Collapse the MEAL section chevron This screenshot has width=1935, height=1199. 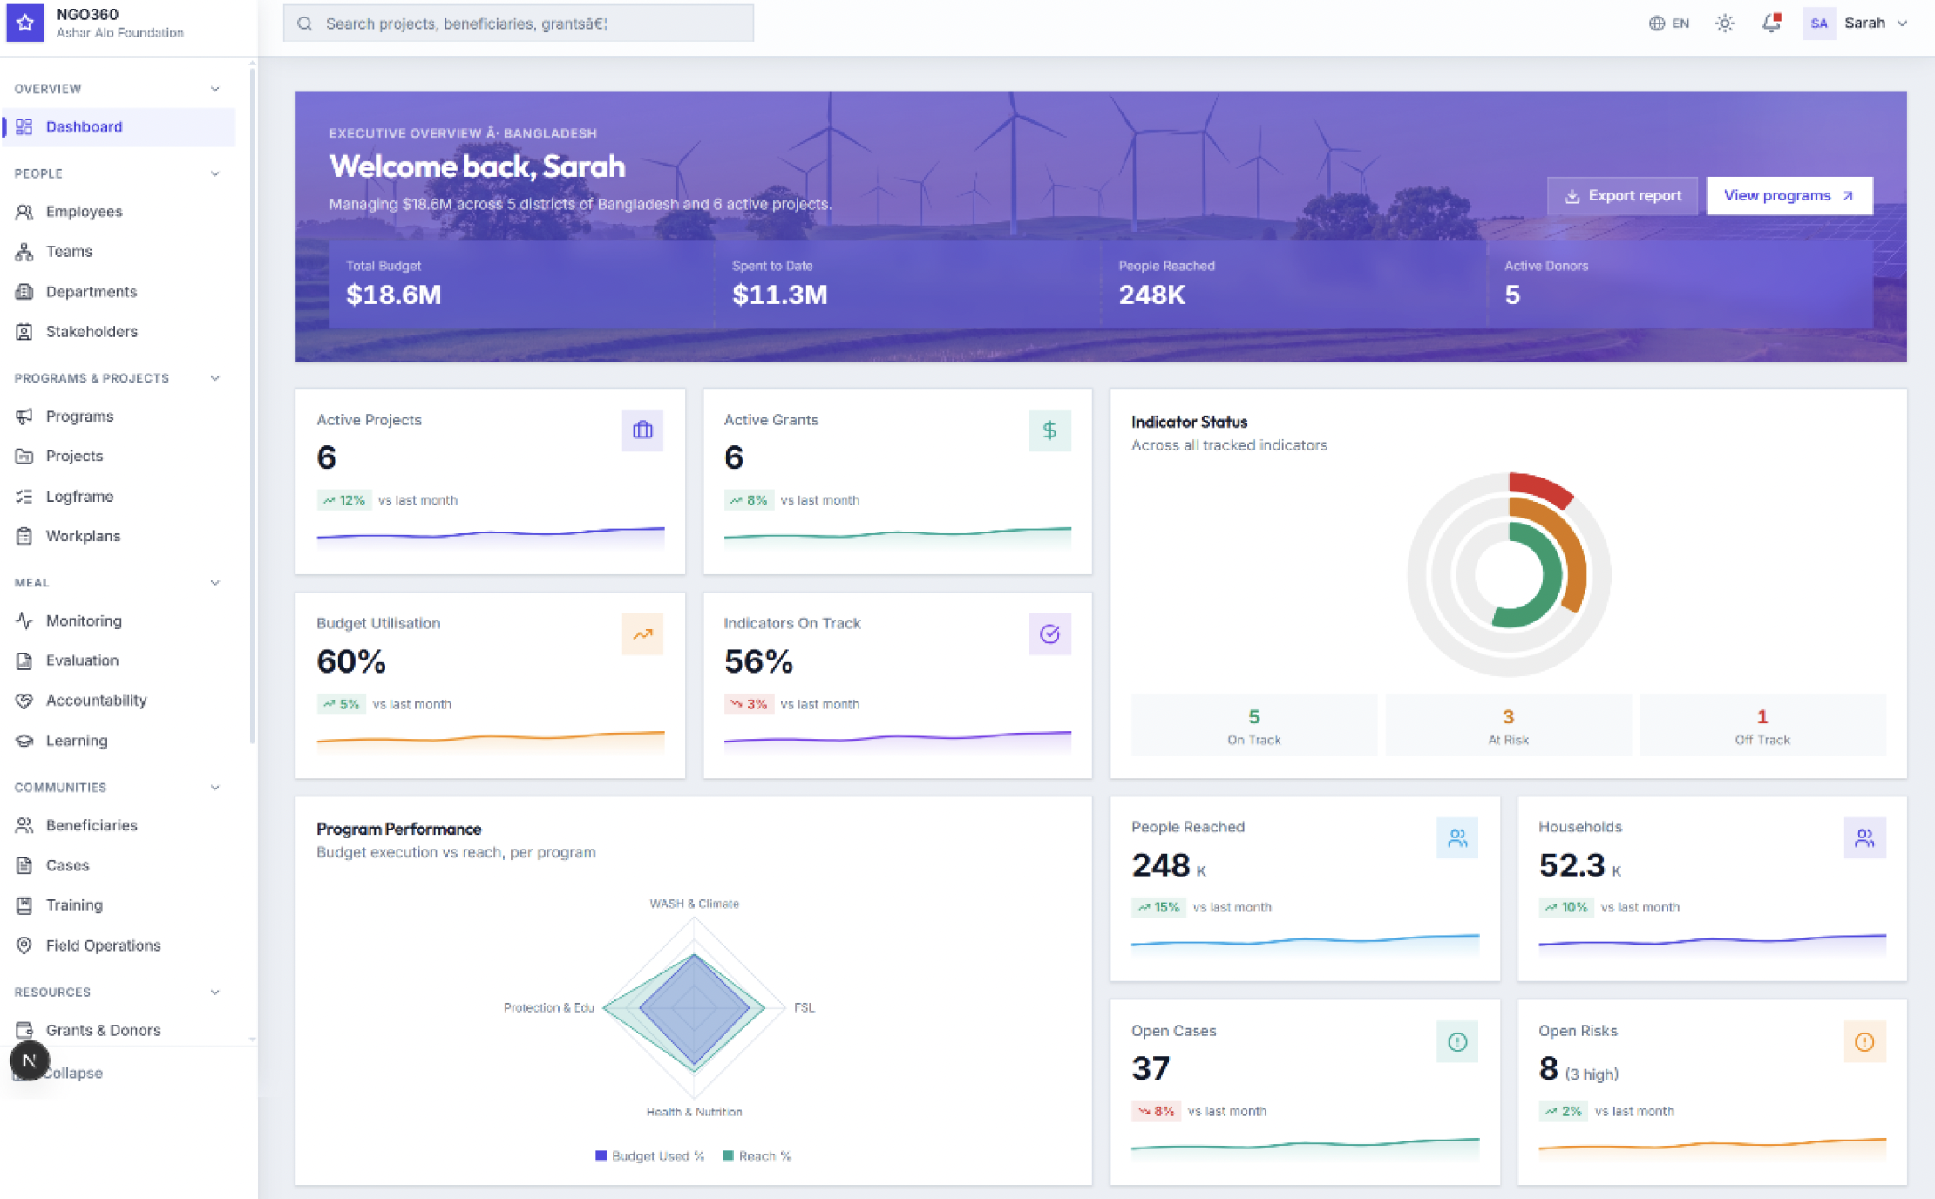[x=215, y=583]
